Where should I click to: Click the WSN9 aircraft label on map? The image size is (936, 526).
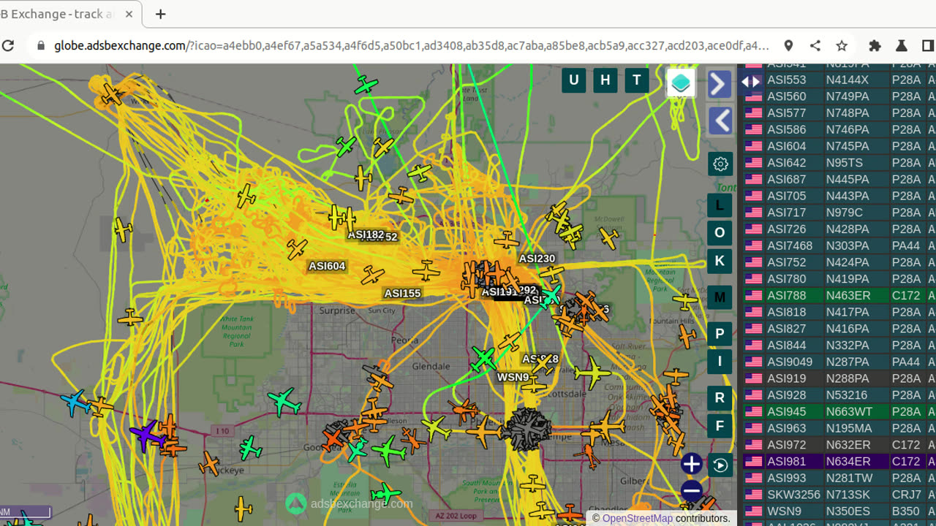(x=513, y=377)
